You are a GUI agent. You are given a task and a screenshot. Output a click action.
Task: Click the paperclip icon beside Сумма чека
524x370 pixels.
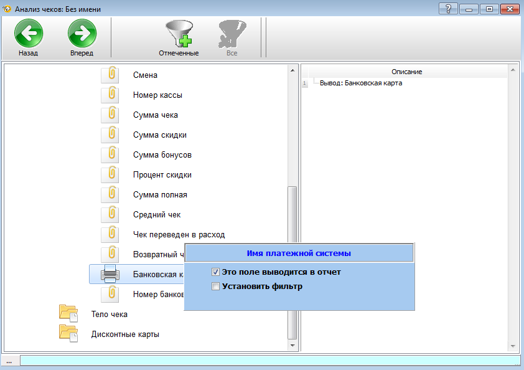point(110,115)
